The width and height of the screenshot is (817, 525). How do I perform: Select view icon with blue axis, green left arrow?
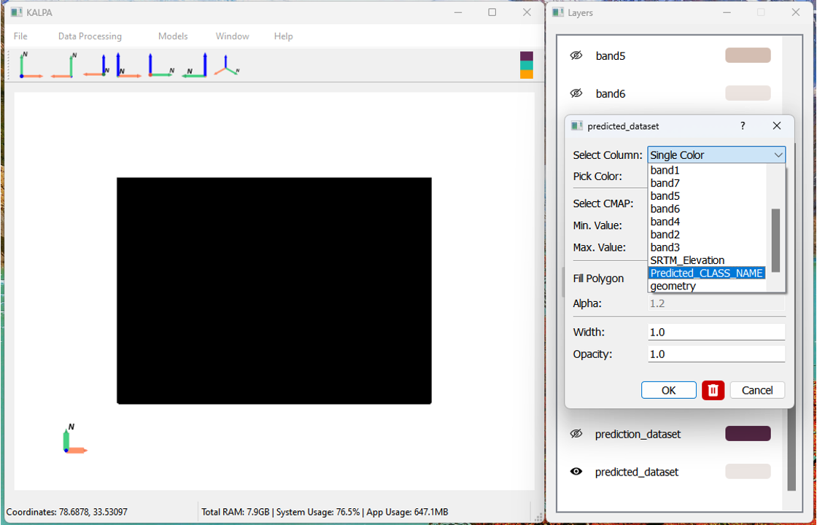click(x=194, y=65)
